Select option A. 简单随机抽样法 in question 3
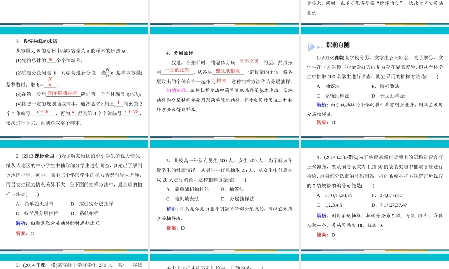Viewport: 449px width, 269px height. [x=188, y=189]
